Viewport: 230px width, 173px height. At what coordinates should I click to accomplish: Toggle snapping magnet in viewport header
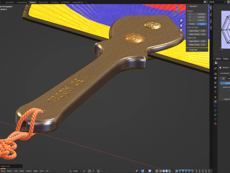tap(89, 171)
